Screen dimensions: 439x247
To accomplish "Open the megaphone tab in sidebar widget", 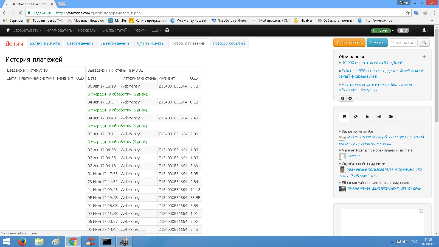I will [x=379, y=117].
